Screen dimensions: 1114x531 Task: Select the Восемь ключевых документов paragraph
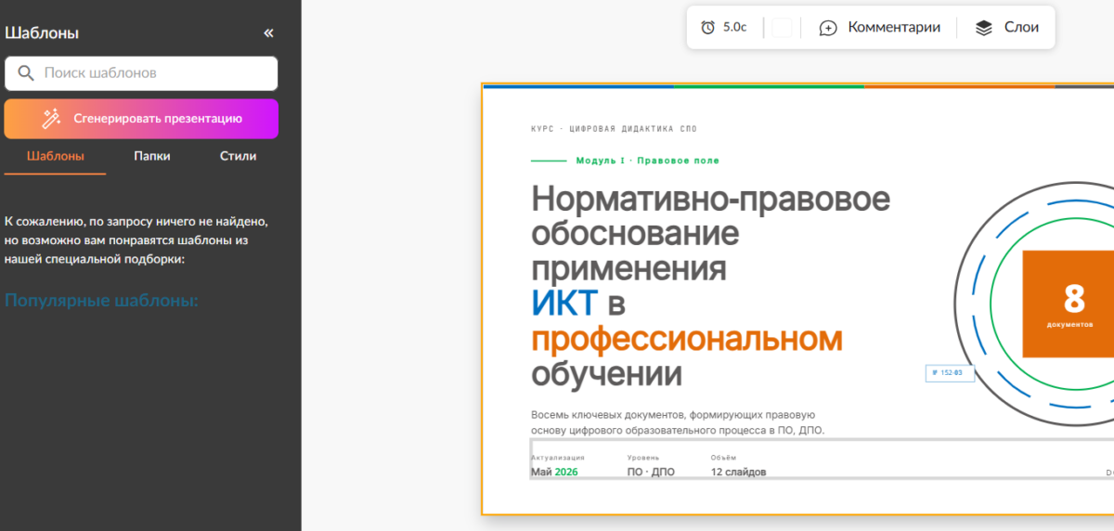[x=678, y=422]
